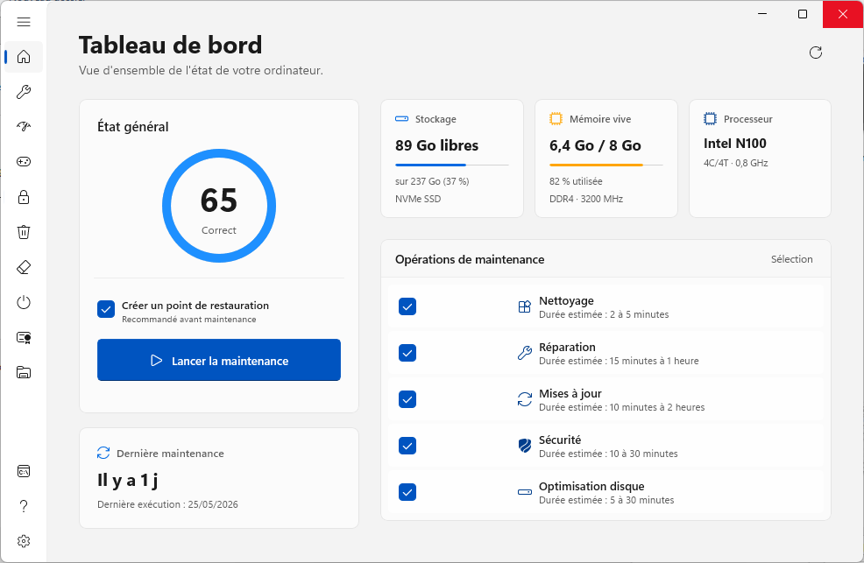Open the certificate icon page in sidebar

(23, 337)
